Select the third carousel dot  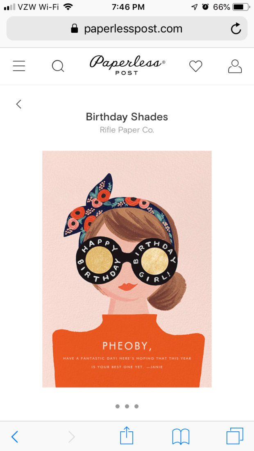136,406
